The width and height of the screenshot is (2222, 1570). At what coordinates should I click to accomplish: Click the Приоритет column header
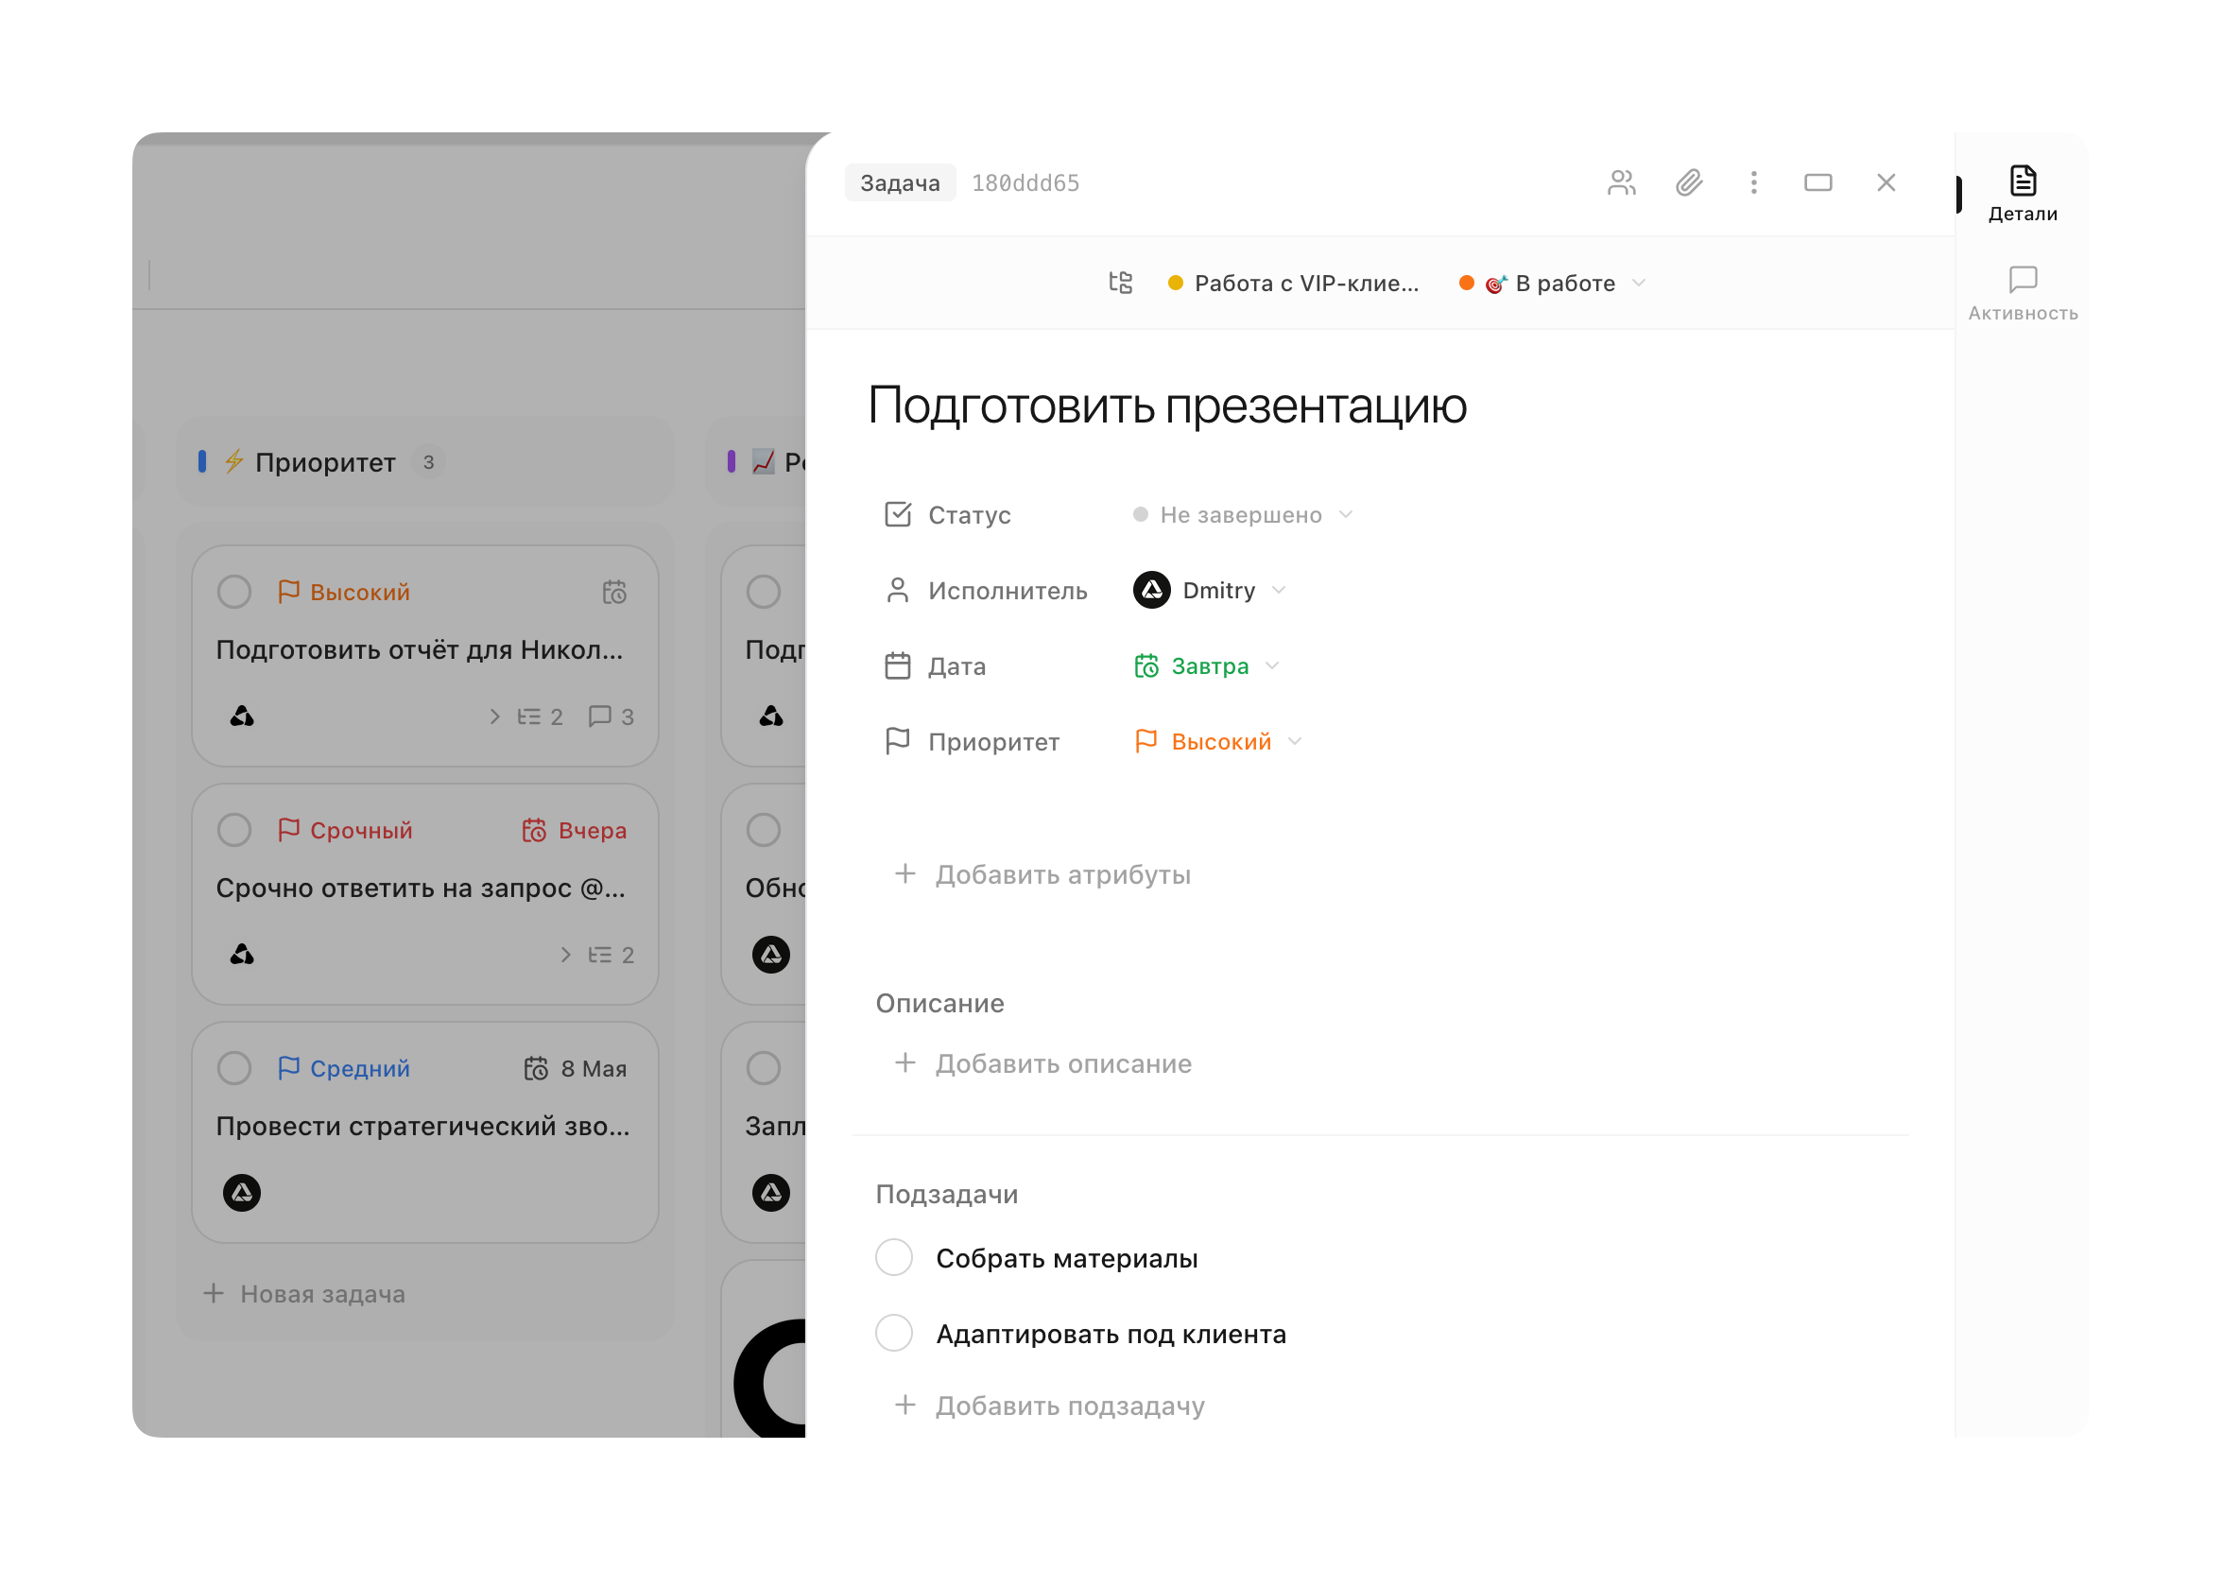coord(426,461)
